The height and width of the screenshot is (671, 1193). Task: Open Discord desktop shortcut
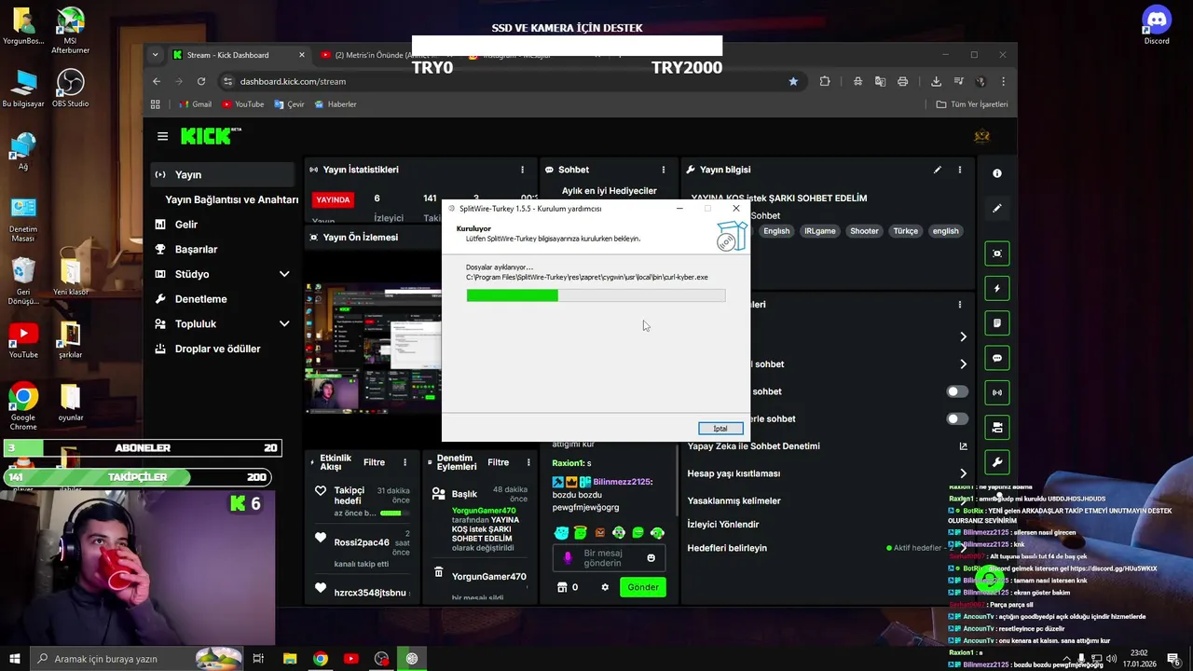point(1157,26)
